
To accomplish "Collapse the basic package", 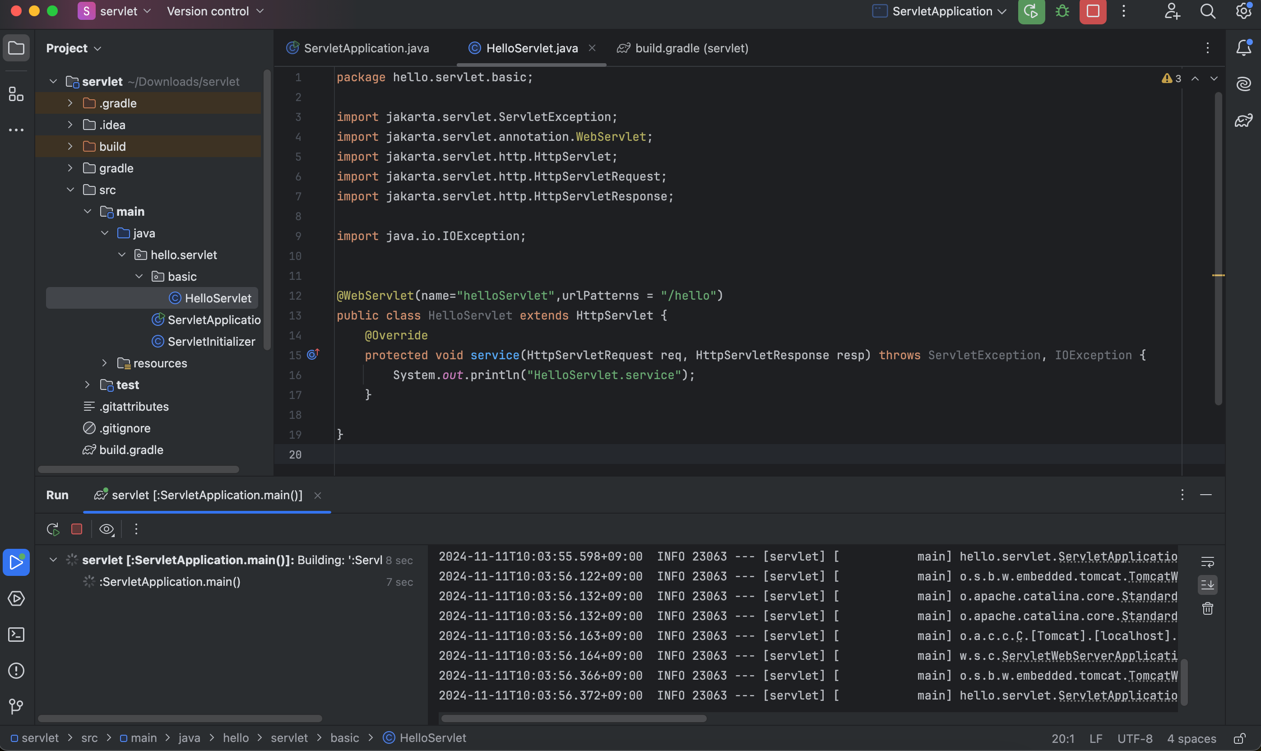I will coord(139,277).
